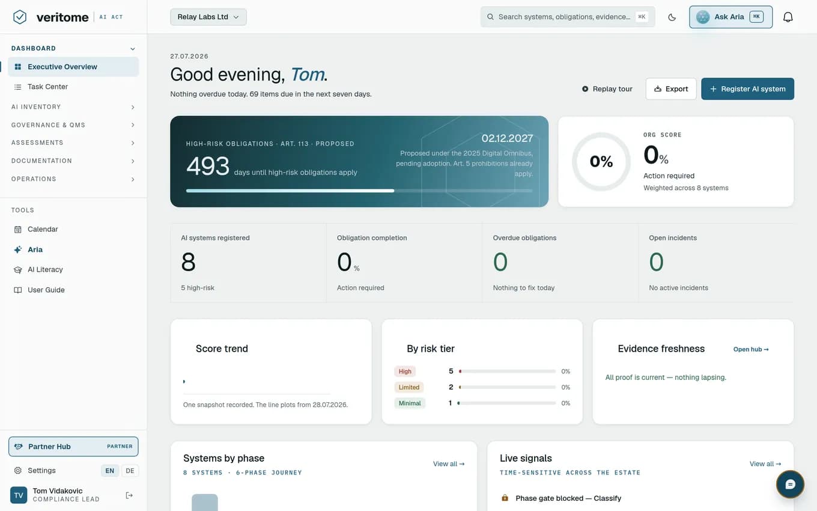Click the Export button
The width and height of the screenshot is (817, 511).
[x=671, y=89]
